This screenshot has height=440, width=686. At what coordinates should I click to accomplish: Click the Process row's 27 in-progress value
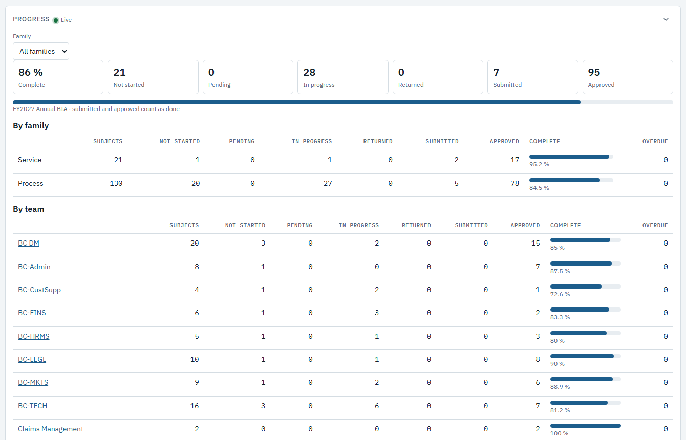pyautogui.click(x=327, y=183)
